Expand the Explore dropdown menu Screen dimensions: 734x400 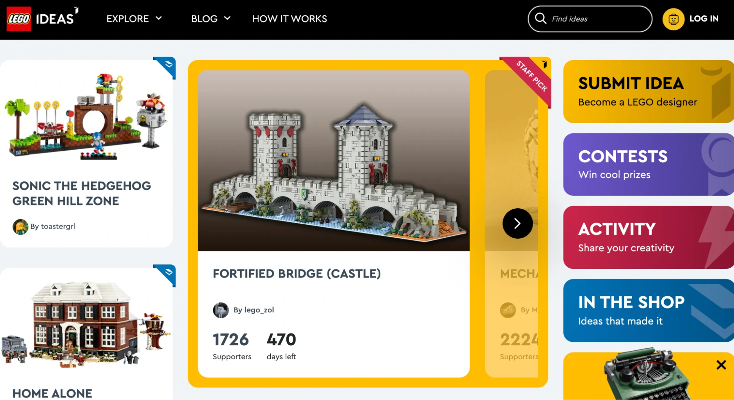[134, 19]
